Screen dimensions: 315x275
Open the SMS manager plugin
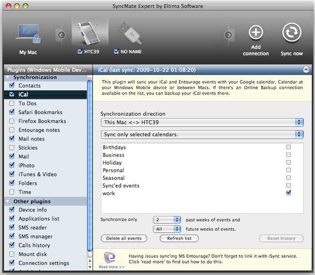[x=45, y=236]
